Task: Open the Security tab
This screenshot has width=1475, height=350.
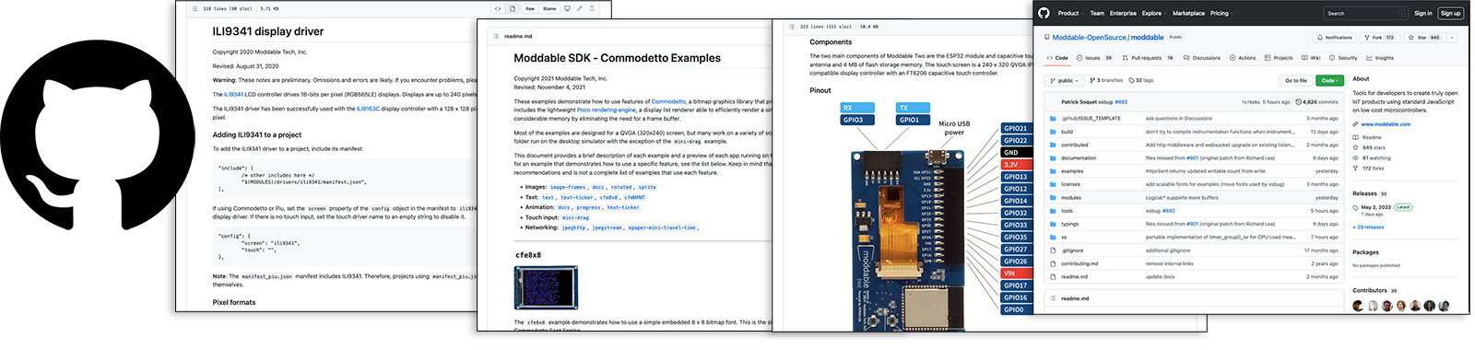Action: click(1342, 58)
